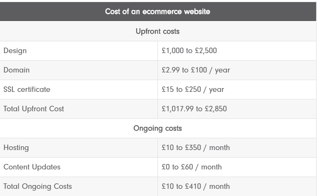Click the 'Ongoing costs' section heading
Viewport: 317px width, 196px height.
157,128
